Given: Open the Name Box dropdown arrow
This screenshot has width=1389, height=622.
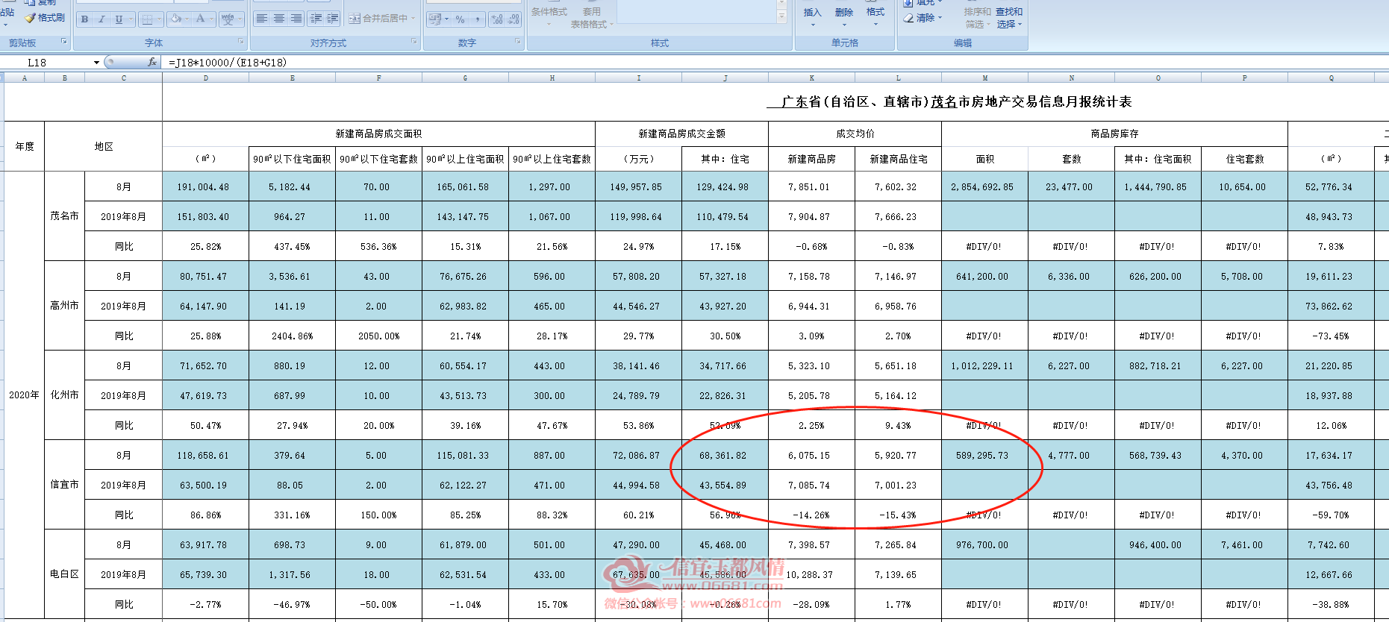Looking at the screenshot, I should pos(96,63).
